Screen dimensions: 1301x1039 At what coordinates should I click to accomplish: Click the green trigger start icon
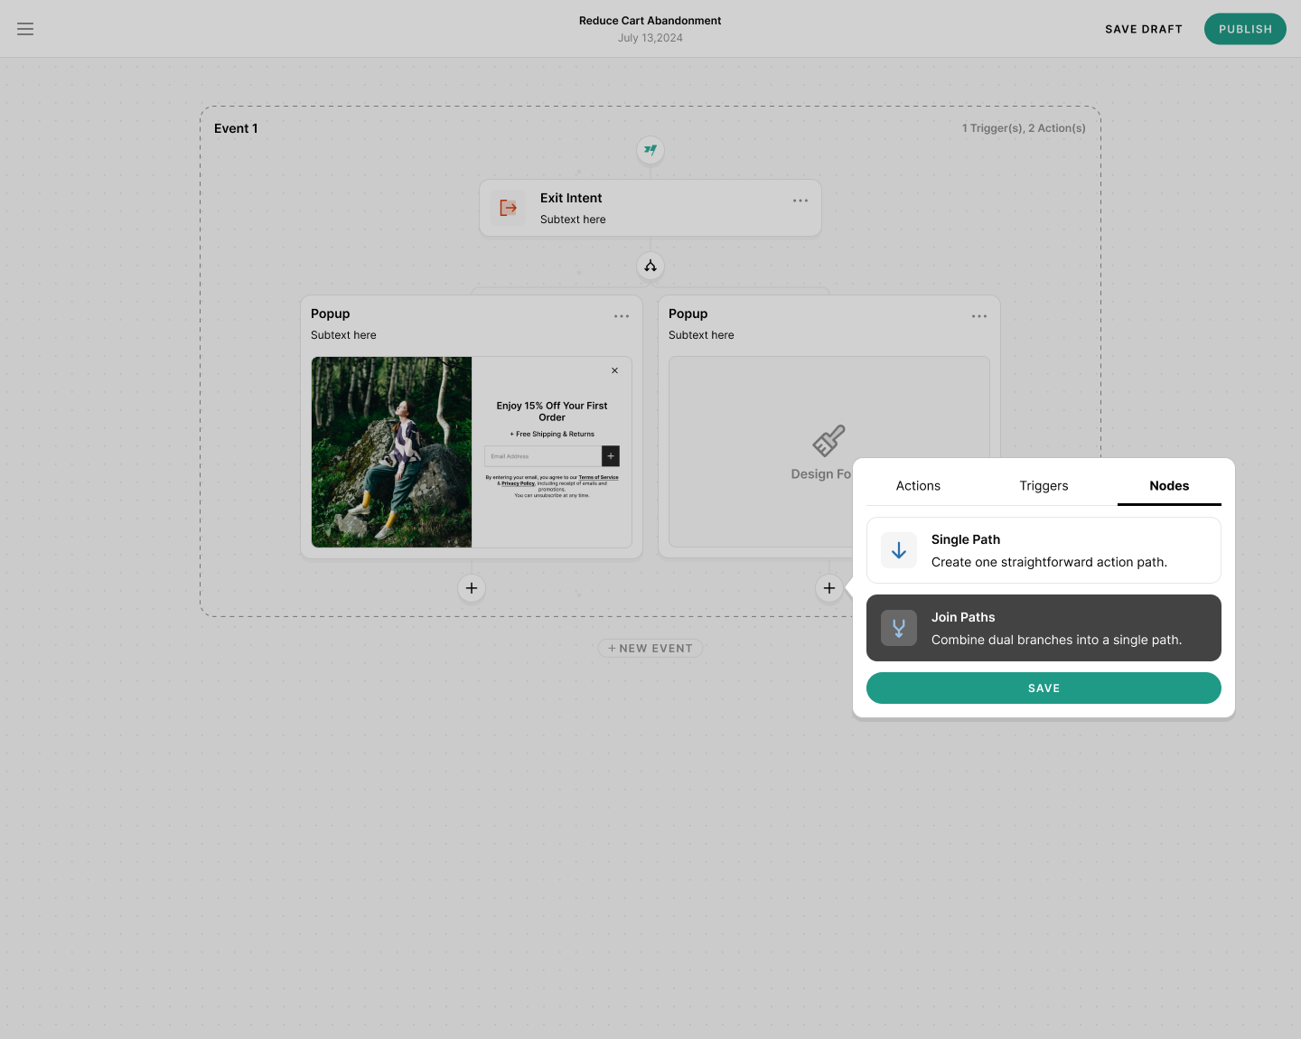point(650,150)
